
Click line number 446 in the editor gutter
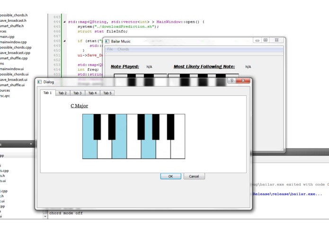pyautogui.click(x=57, y=31)
